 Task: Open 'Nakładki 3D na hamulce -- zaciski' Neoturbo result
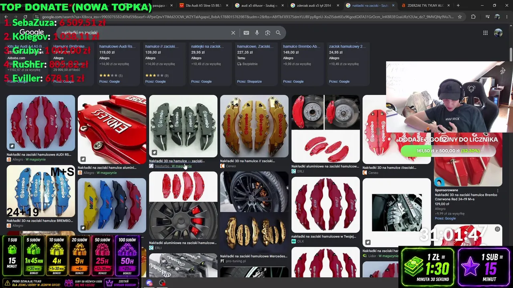click(177, 161)
